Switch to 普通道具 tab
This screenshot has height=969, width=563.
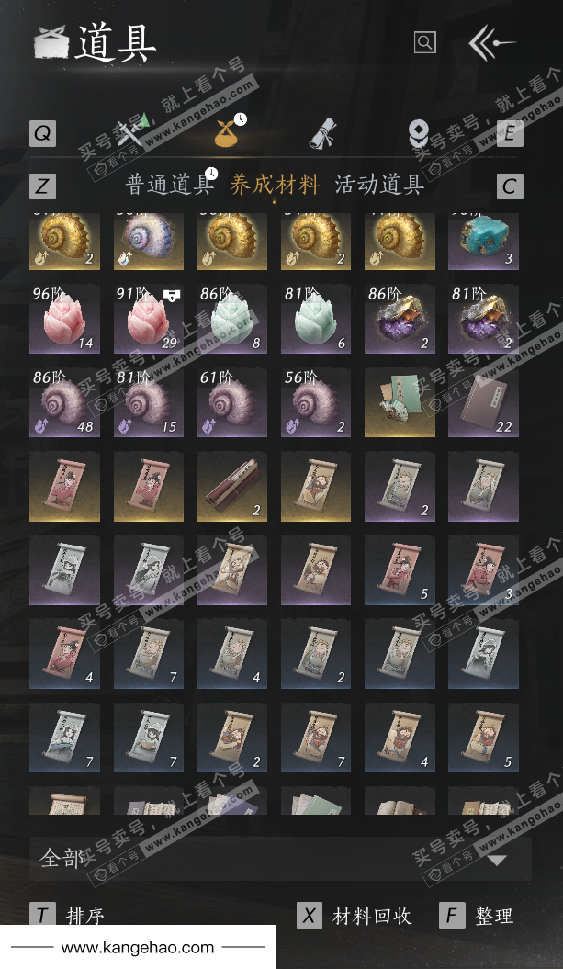[x=169, y=185]
